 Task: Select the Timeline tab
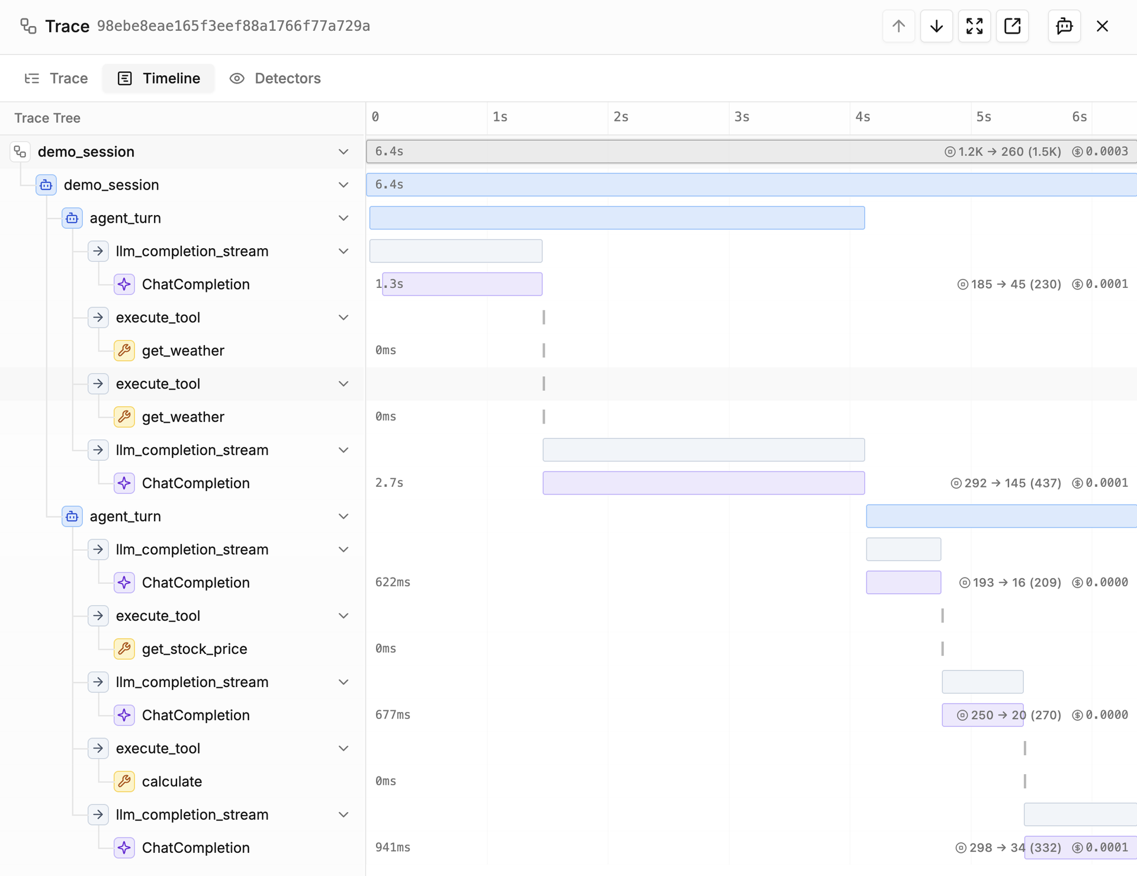(159, 78)
